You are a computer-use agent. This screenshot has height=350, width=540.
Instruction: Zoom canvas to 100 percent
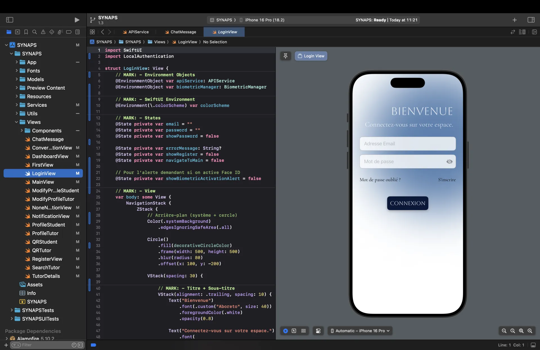[x=513, y=331]
